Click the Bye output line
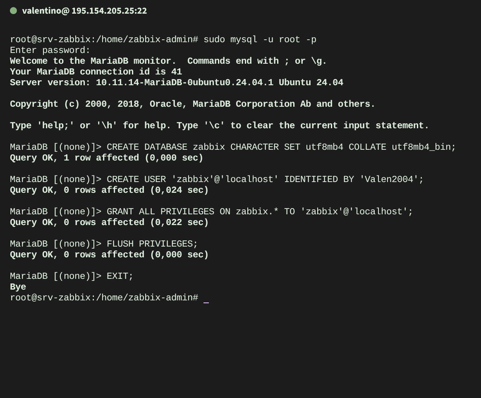Image resolution: width=481 pixels, height=398 pixels. coord(18,287)
